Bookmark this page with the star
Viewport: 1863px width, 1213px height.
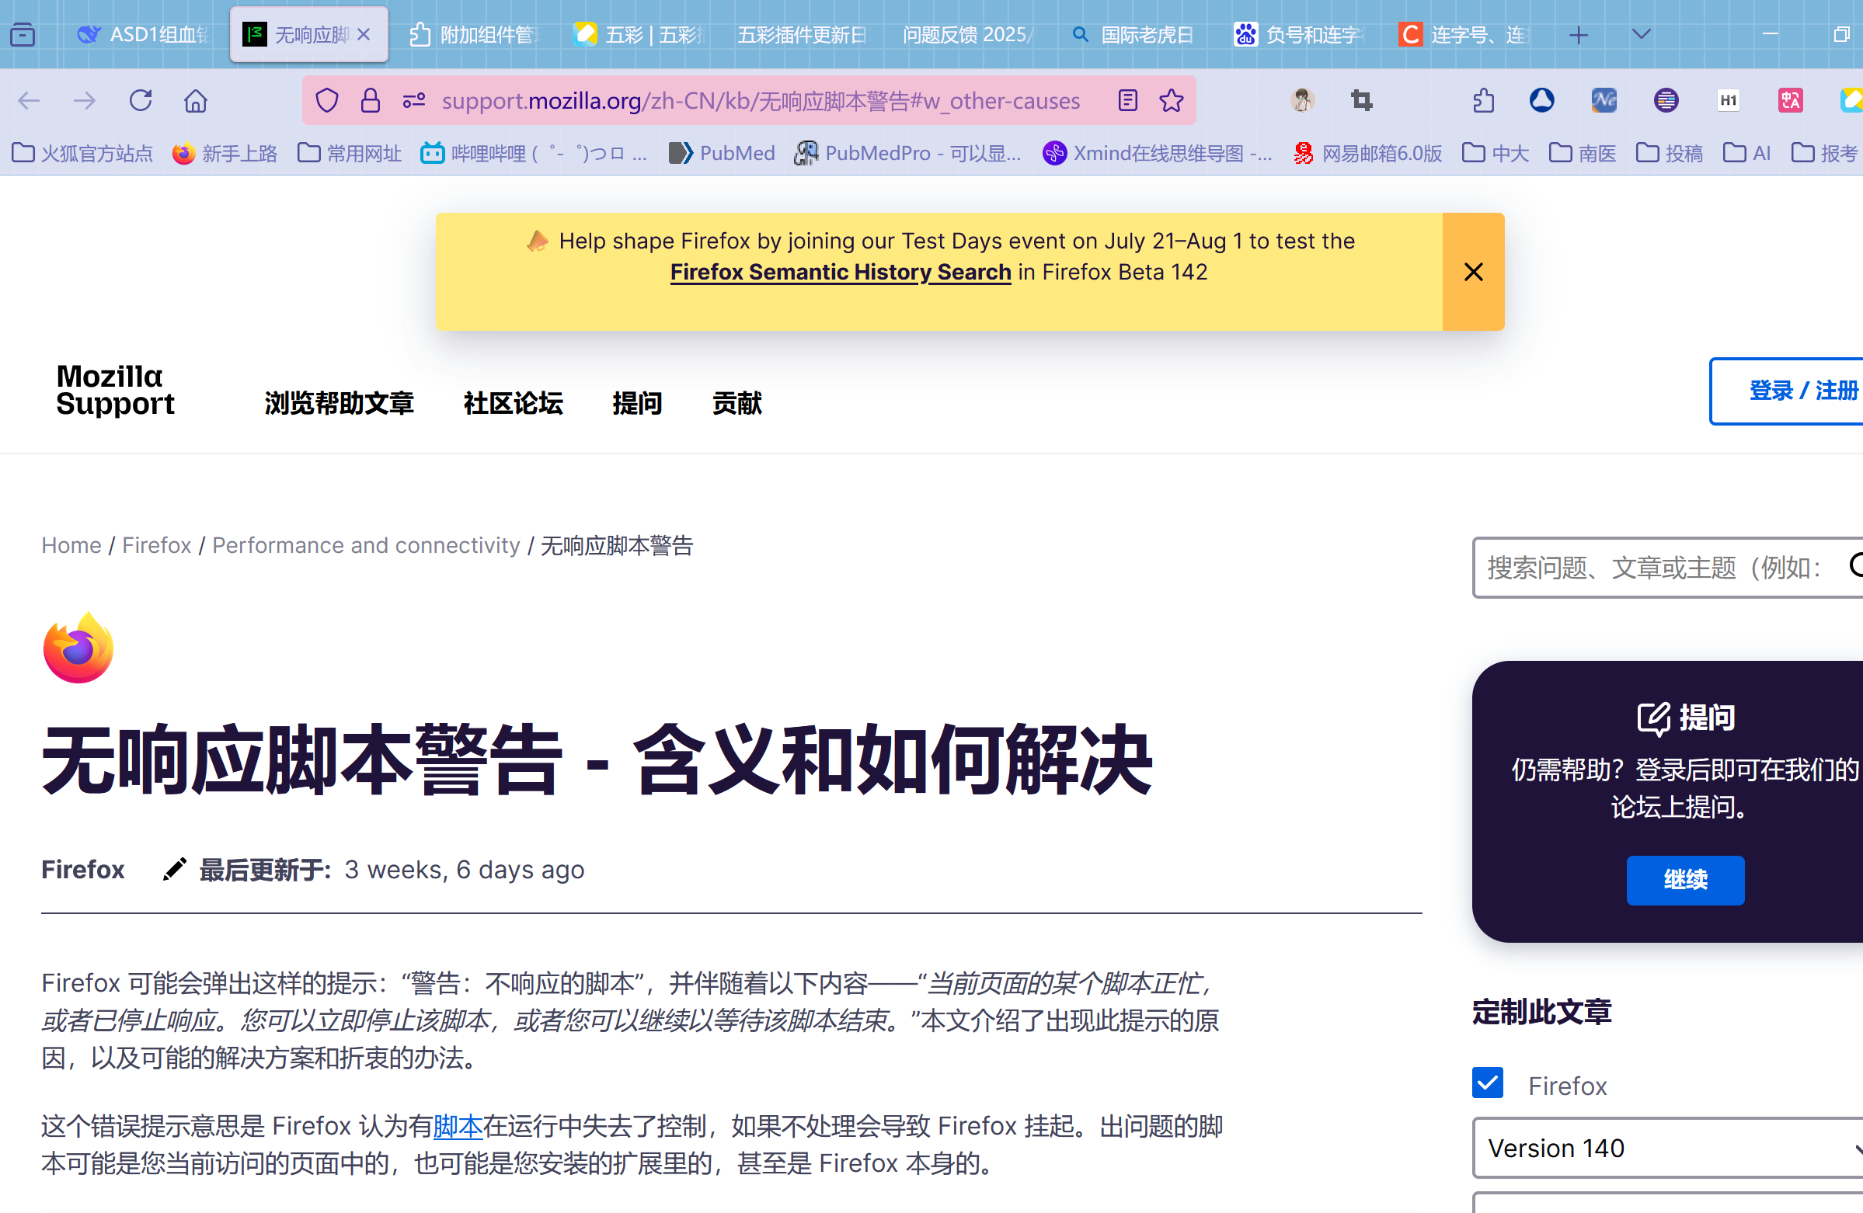click(x=1172, y=100)
